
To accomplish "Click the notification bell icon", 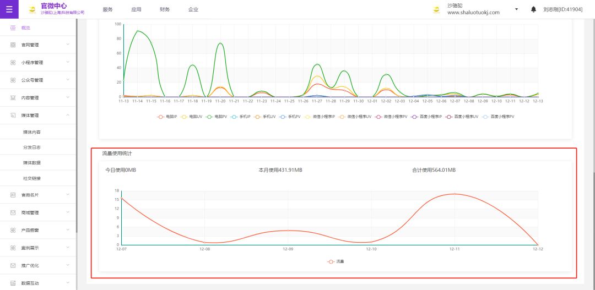I will (x=533, y=9).
